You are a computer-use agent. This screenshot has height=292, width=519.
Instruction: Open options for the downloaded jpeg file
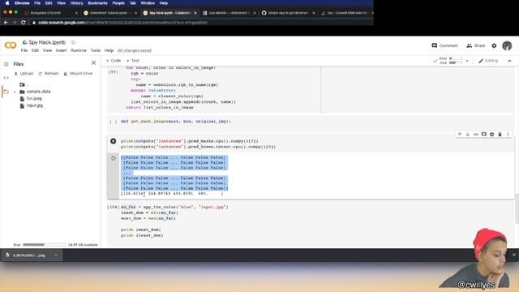(56, 255)
